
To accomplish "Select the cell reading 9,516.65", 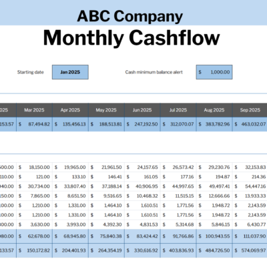I will click(106, 196).
